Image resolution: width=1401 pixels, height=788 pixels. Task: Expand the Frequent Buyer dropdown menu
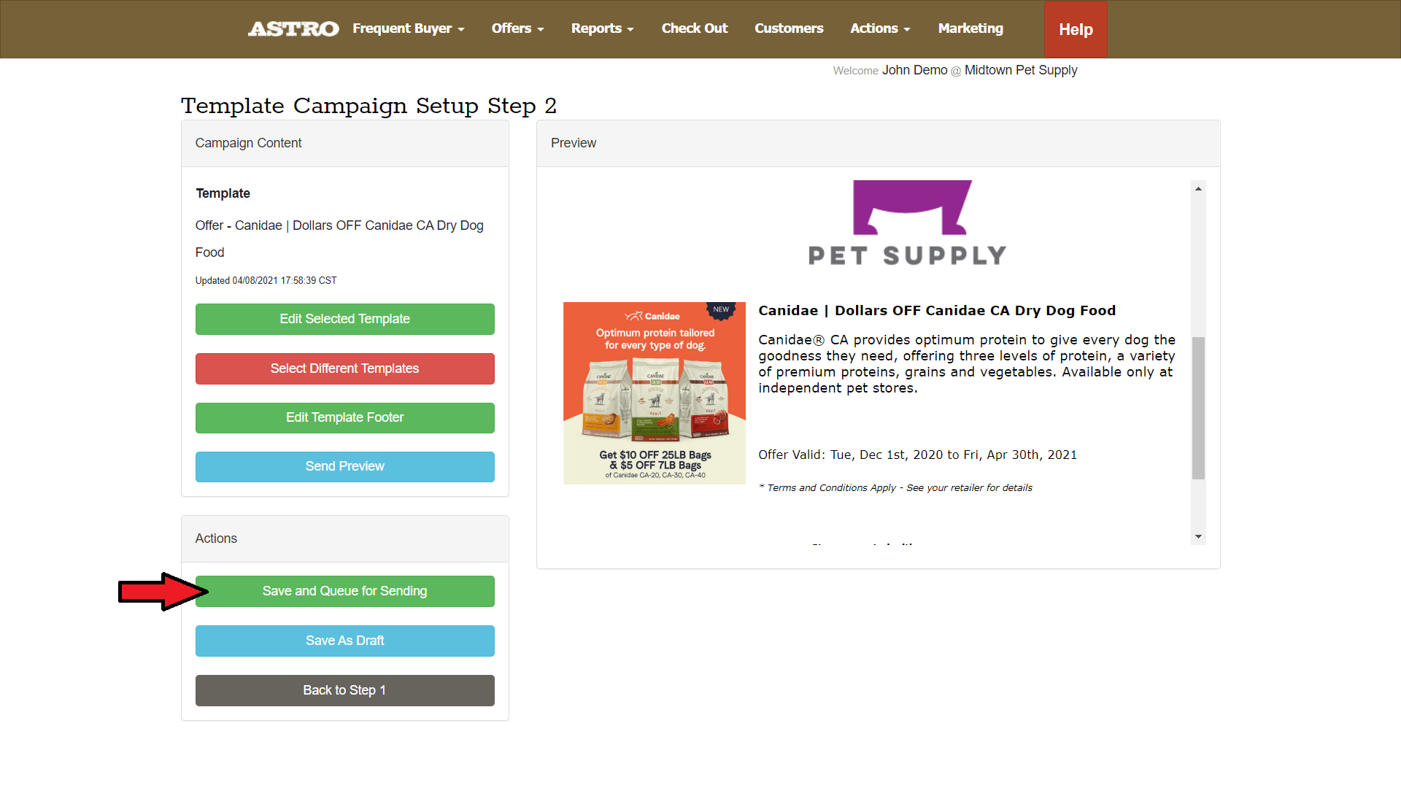409,28
